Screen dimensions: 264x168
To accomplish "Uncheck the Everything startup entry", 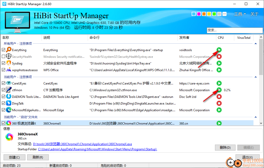I will [x=3, y=50].
